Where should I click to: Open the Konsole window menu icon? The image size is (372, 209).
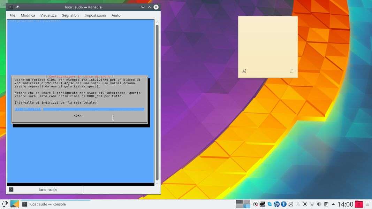pos(10,7)
